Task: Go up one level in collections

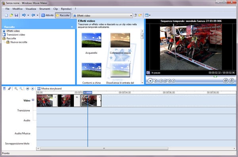Action: pos(136,15)
